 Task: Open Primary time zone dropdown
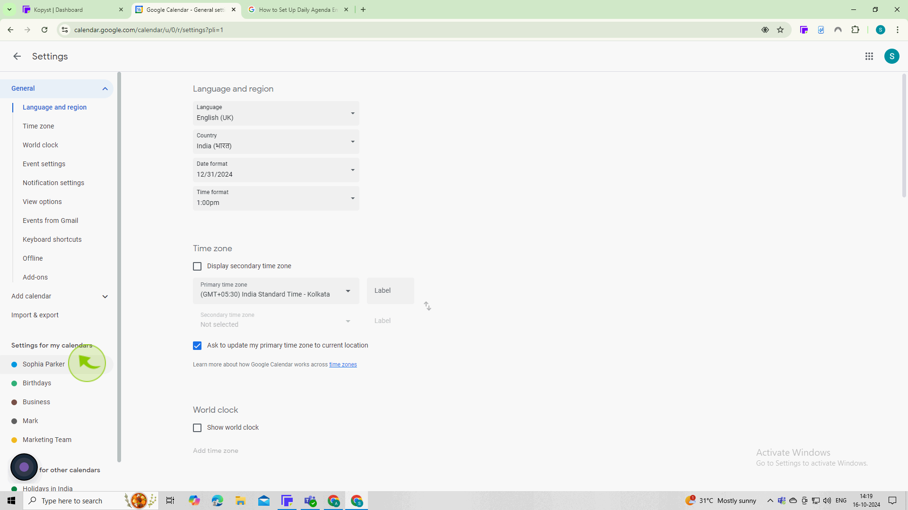(276, 290)
